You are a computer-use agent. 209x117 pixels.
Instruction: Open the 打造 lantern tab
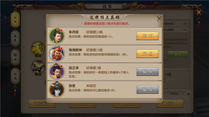[x=15, y=76]
